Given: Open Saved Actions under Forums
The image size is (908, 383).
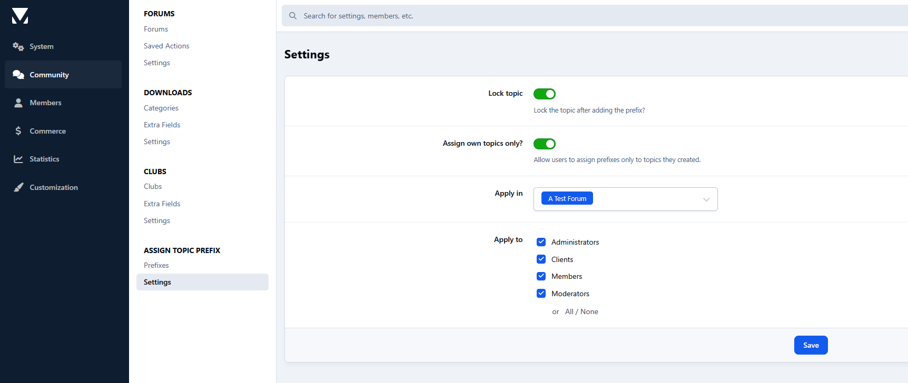Looking at the screenshot, I should tap(166, 46).
